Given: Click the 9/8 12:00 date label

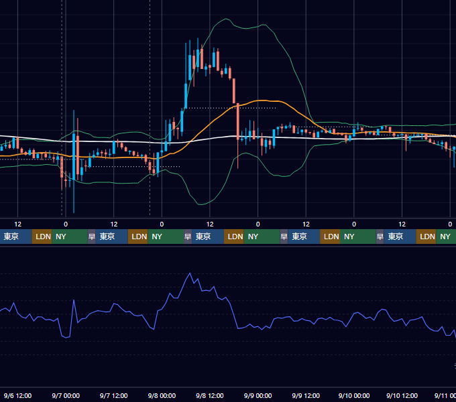Looking at the screenshot, I should tap(210, 395).
